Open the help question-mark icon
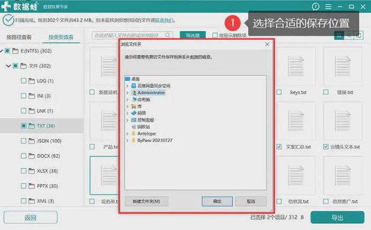 pyautogui.click(x=315, y=7)
